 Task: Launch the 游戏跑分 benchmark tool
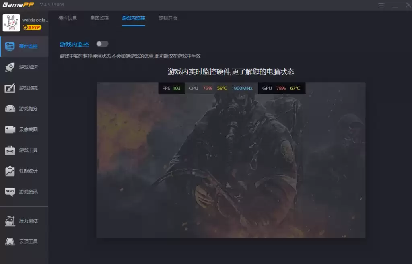(24, 108)
